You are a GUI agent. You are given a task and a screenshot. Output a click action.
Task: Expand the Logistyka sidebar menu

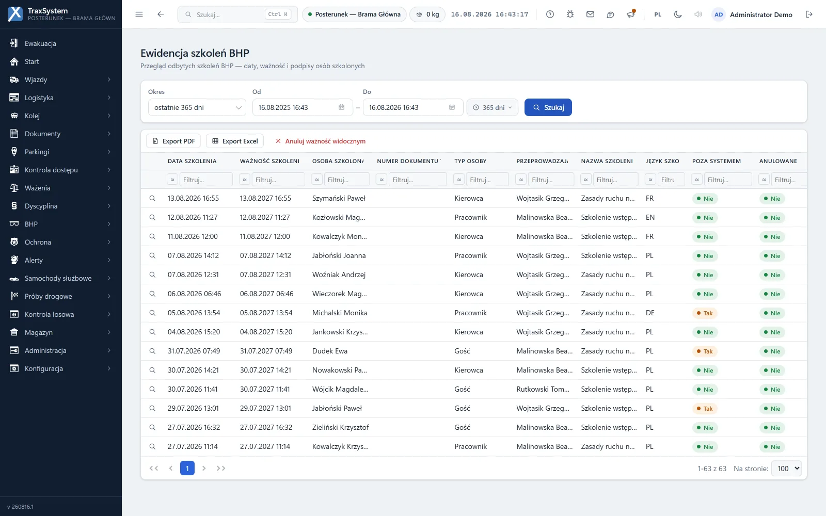point(61,98)
